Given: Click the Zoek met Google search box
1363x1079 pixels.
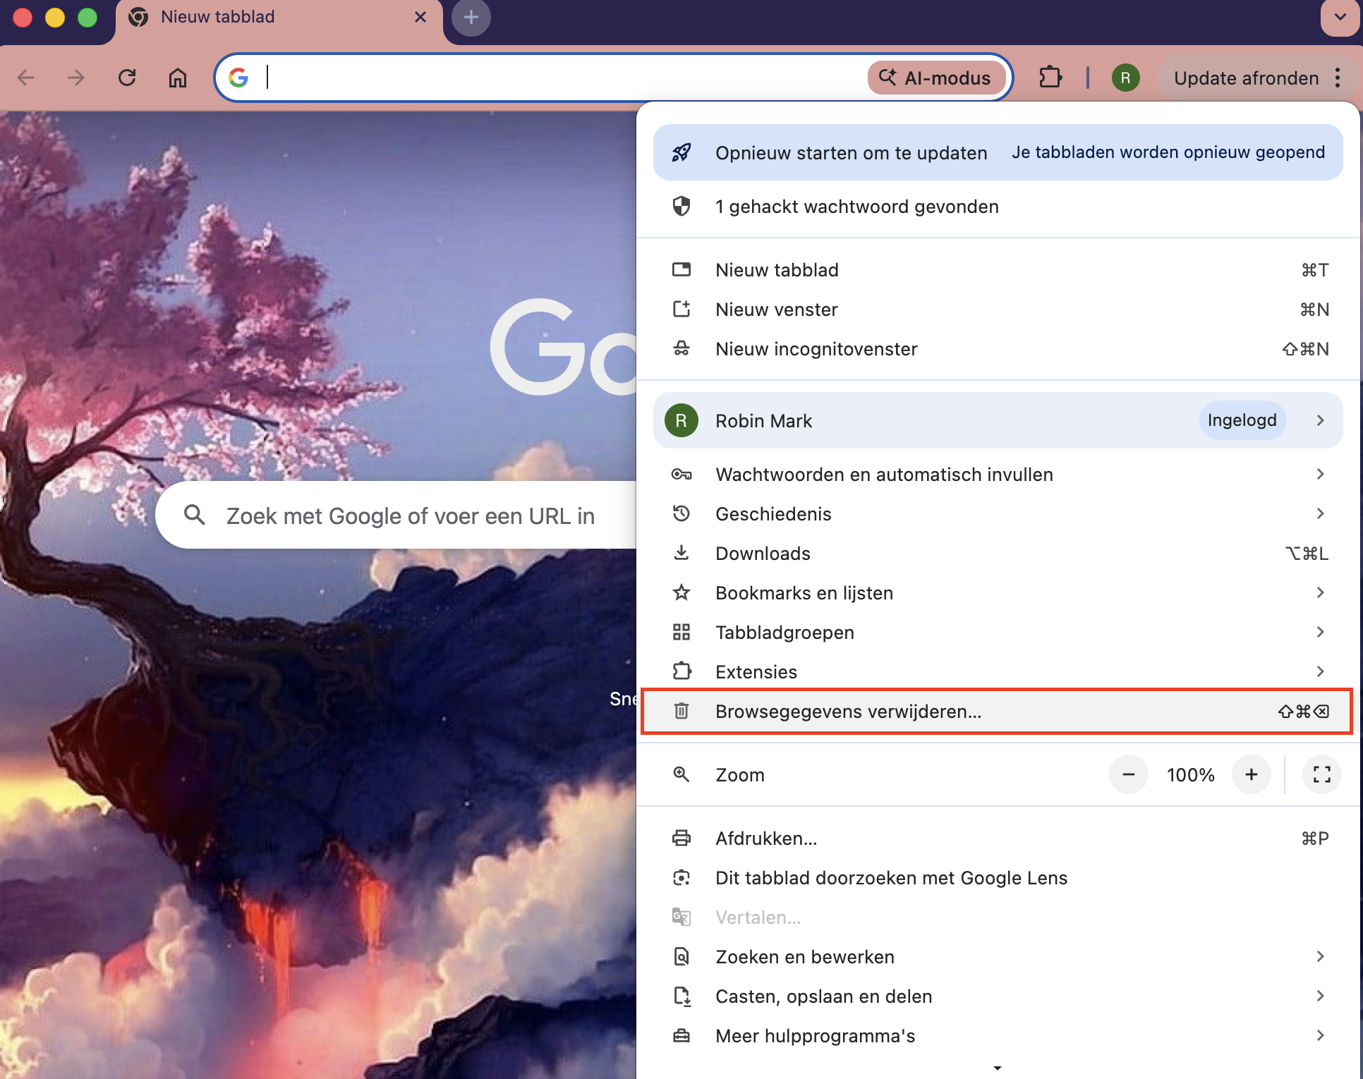Looking at the screenshot, I should click(x=396, y=515).
